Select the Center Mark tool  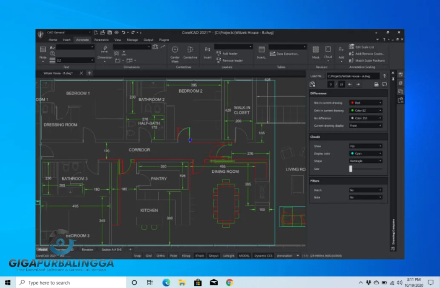click(175, 52)
